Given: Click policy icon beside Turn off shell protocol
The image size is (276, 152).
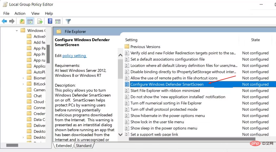Looking at the screenshot, I should coord(127,109).
